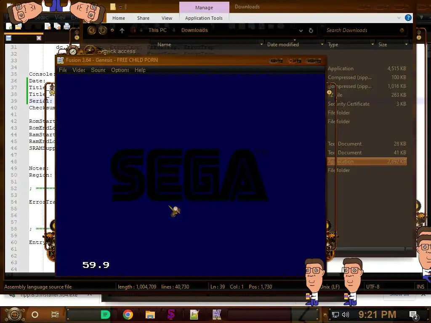Screen dimensions: 431x323
Task: Open the Help menu in Fusion
Action: [x=140, y=70]
